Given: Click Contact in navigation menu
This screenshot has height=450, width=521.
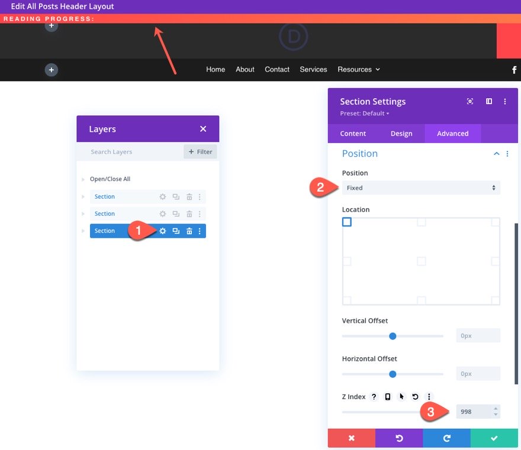Looking at the screenshot, I should pos(277,70).
